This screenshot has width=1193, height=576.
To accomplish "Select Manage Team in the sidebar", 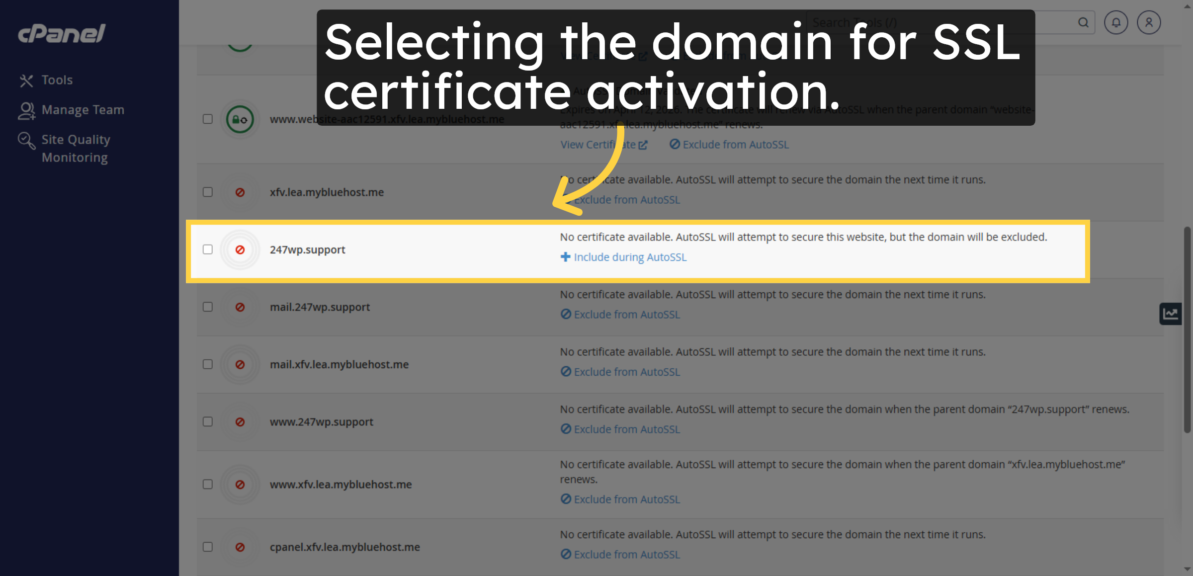I will coord(83,109).
